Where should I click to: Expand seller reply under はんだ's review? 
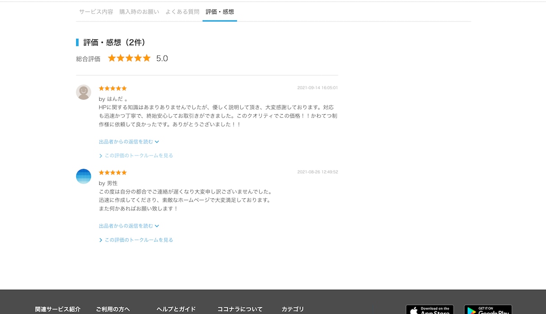(129, 142)
